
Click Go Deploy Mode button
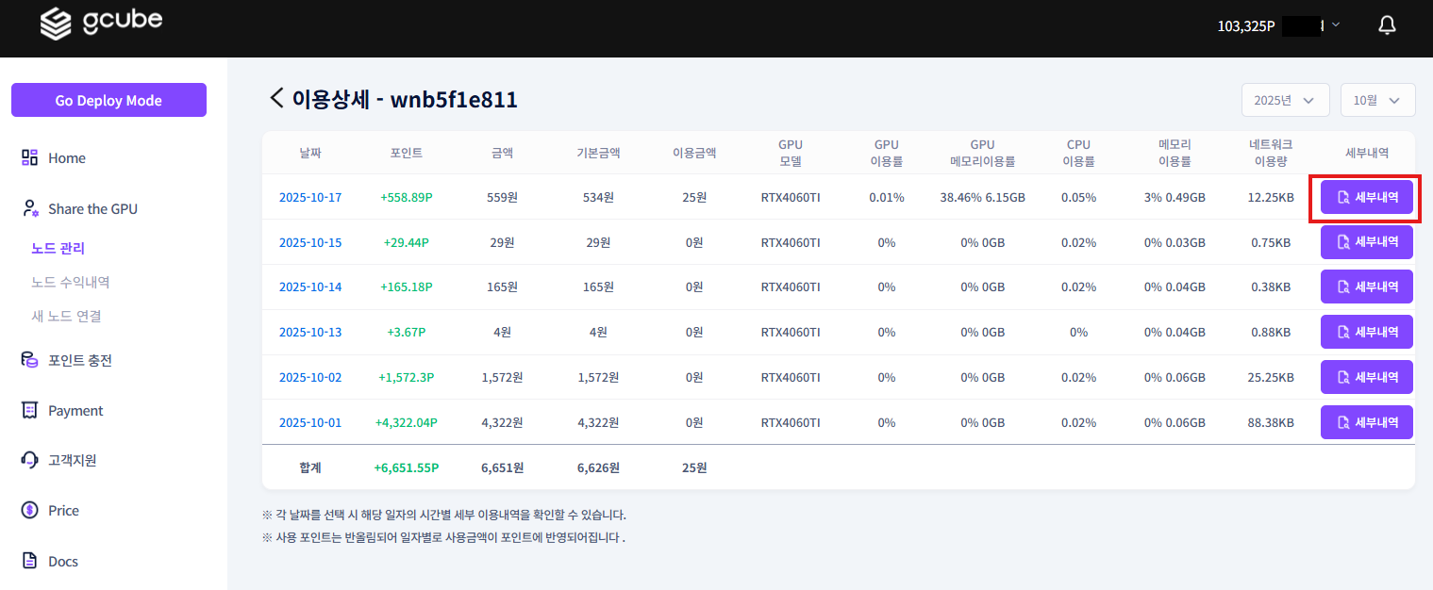[108, 100]
